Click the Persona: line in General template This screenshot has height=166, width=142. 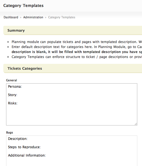click(15, 87)
